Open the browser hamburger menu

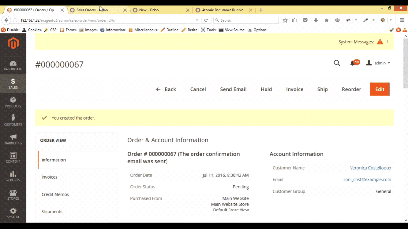click(x=402, y=20)
